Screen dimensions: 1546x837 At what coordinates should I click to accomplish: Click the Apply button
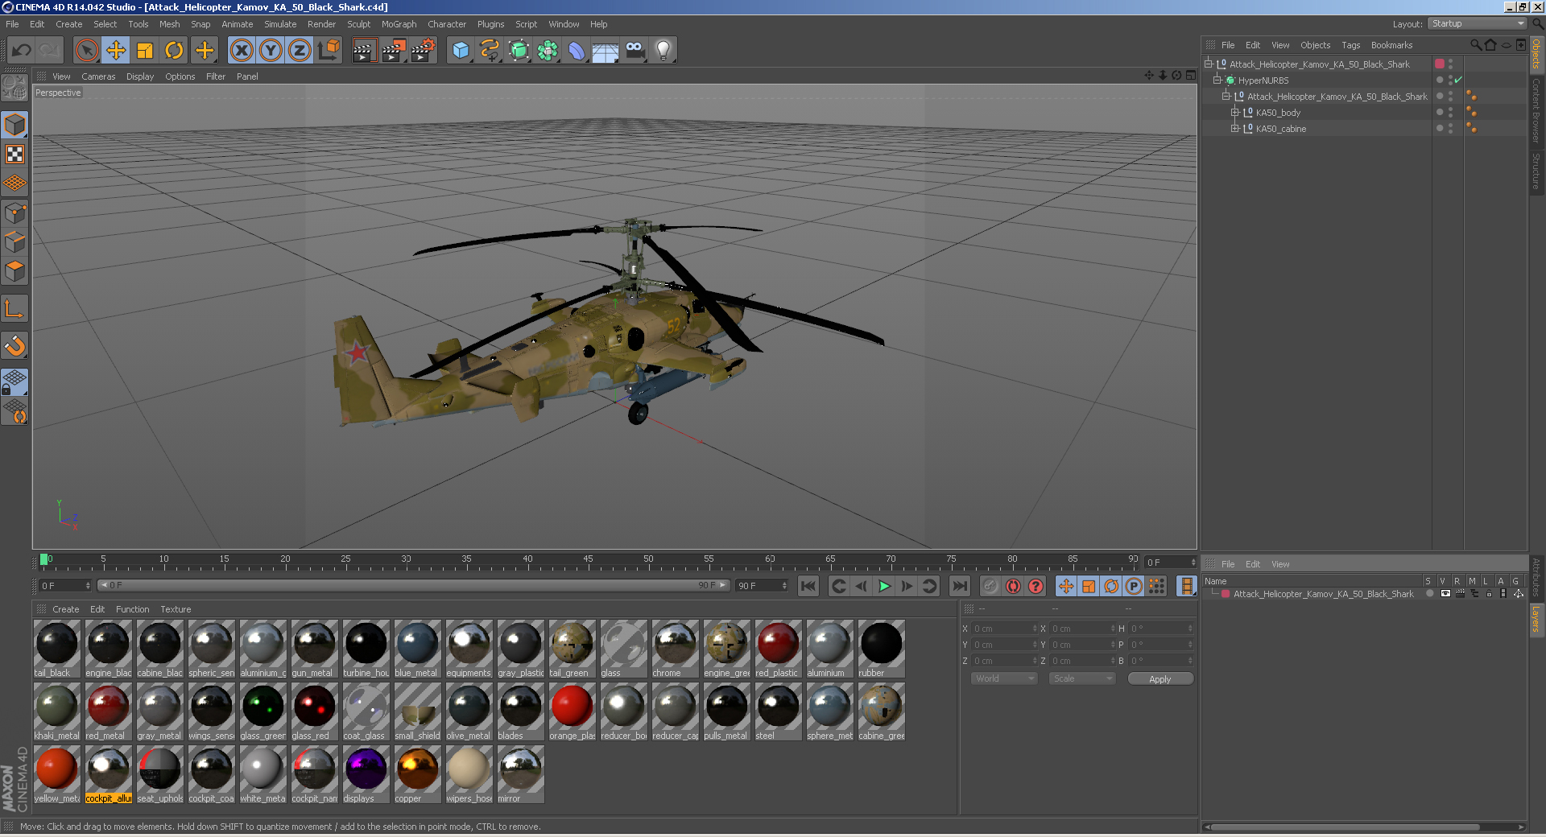click(x=1159, y=679)
